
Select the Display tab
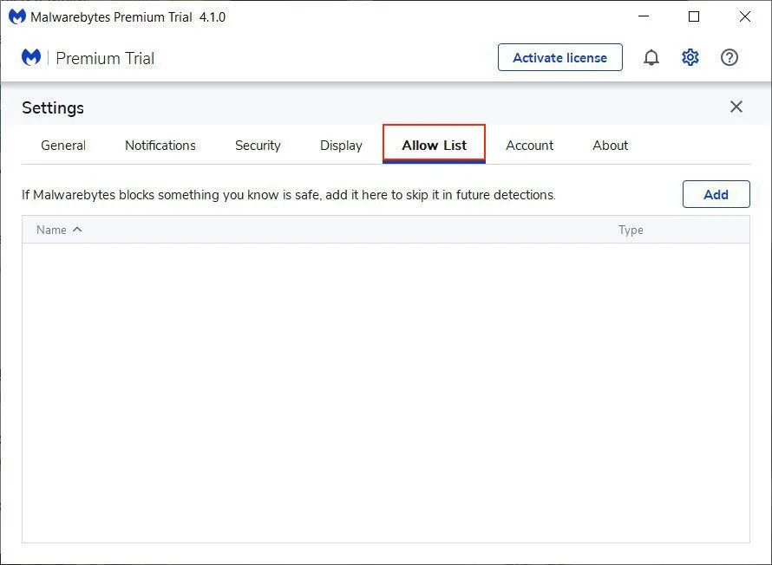[x=341, y=146]
